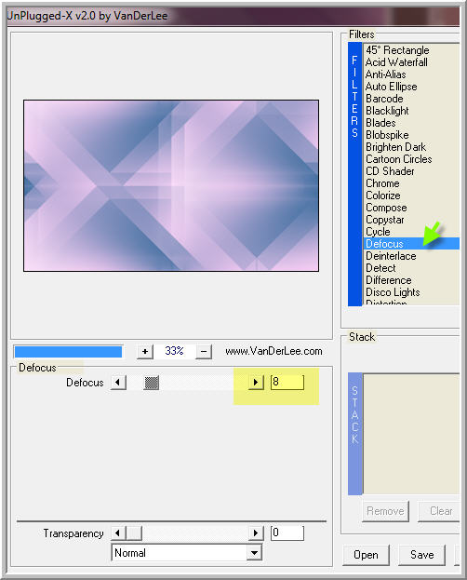The width and height of the screenshot is (467, 580).
Task: Decrease Transparency with left arrow
Action: click(118, 533)
